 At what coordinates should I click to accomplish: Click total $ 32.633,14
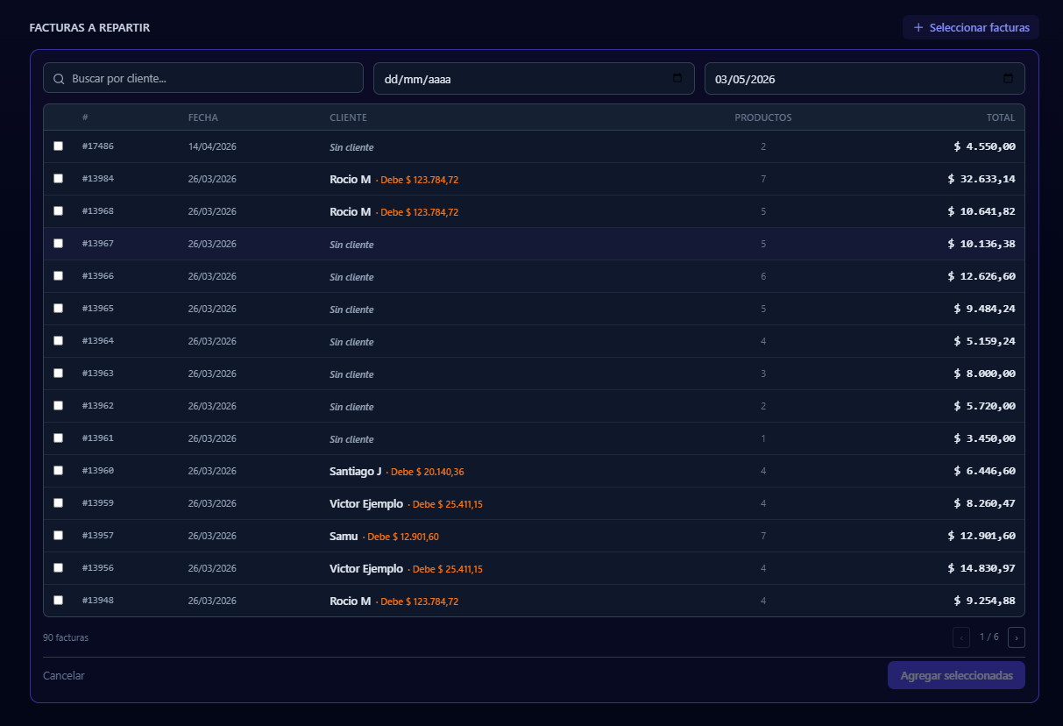click(982, 179)
